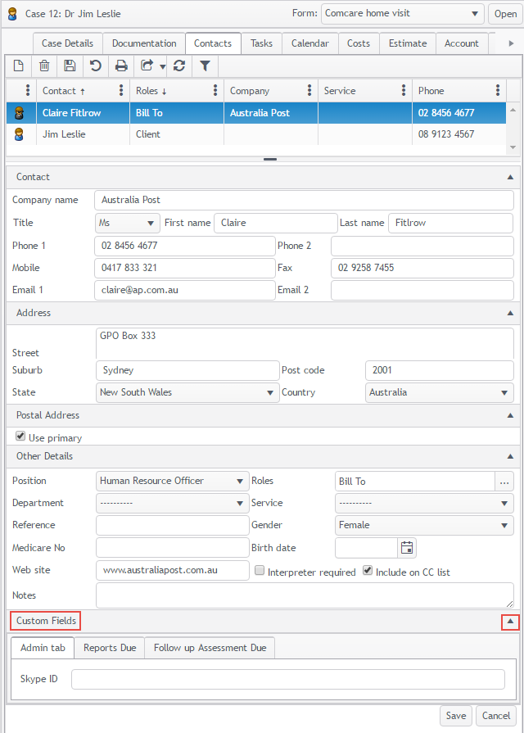Enable the Interpreter required checkbox
The image size is (524, 733).
click(x=260, y=571)
